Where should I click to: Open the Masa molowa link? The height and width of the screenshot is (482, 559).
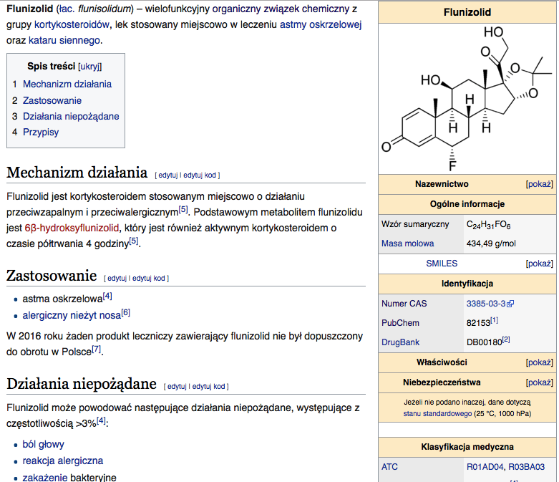[x=407, y=244]
